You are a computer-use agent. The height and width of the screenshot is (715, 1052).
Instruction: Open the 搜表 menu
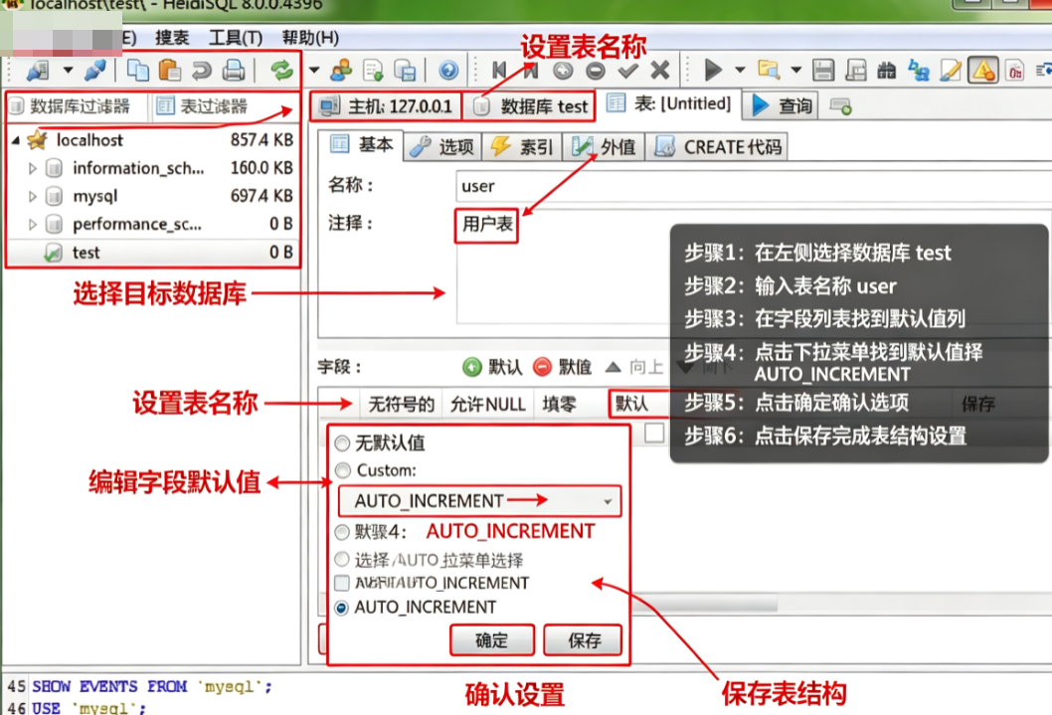(x=172, y=38)
